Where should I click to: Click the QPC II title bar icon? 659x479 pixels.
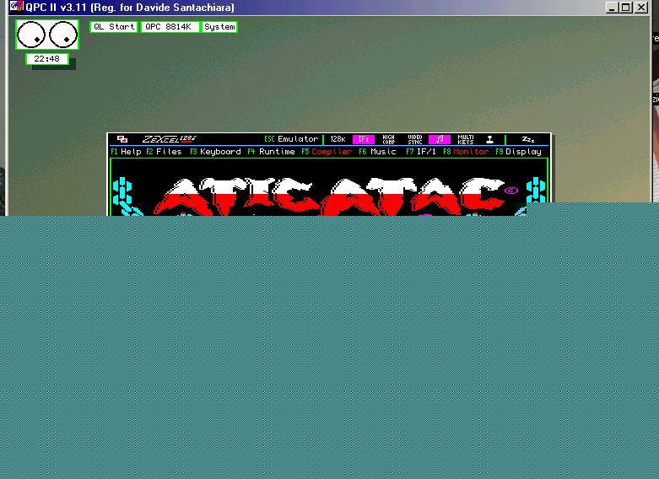16,7
